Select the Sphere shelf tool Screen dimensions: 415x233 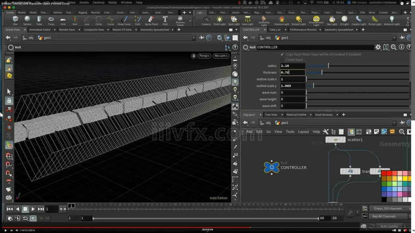click(x=27, y=20)
